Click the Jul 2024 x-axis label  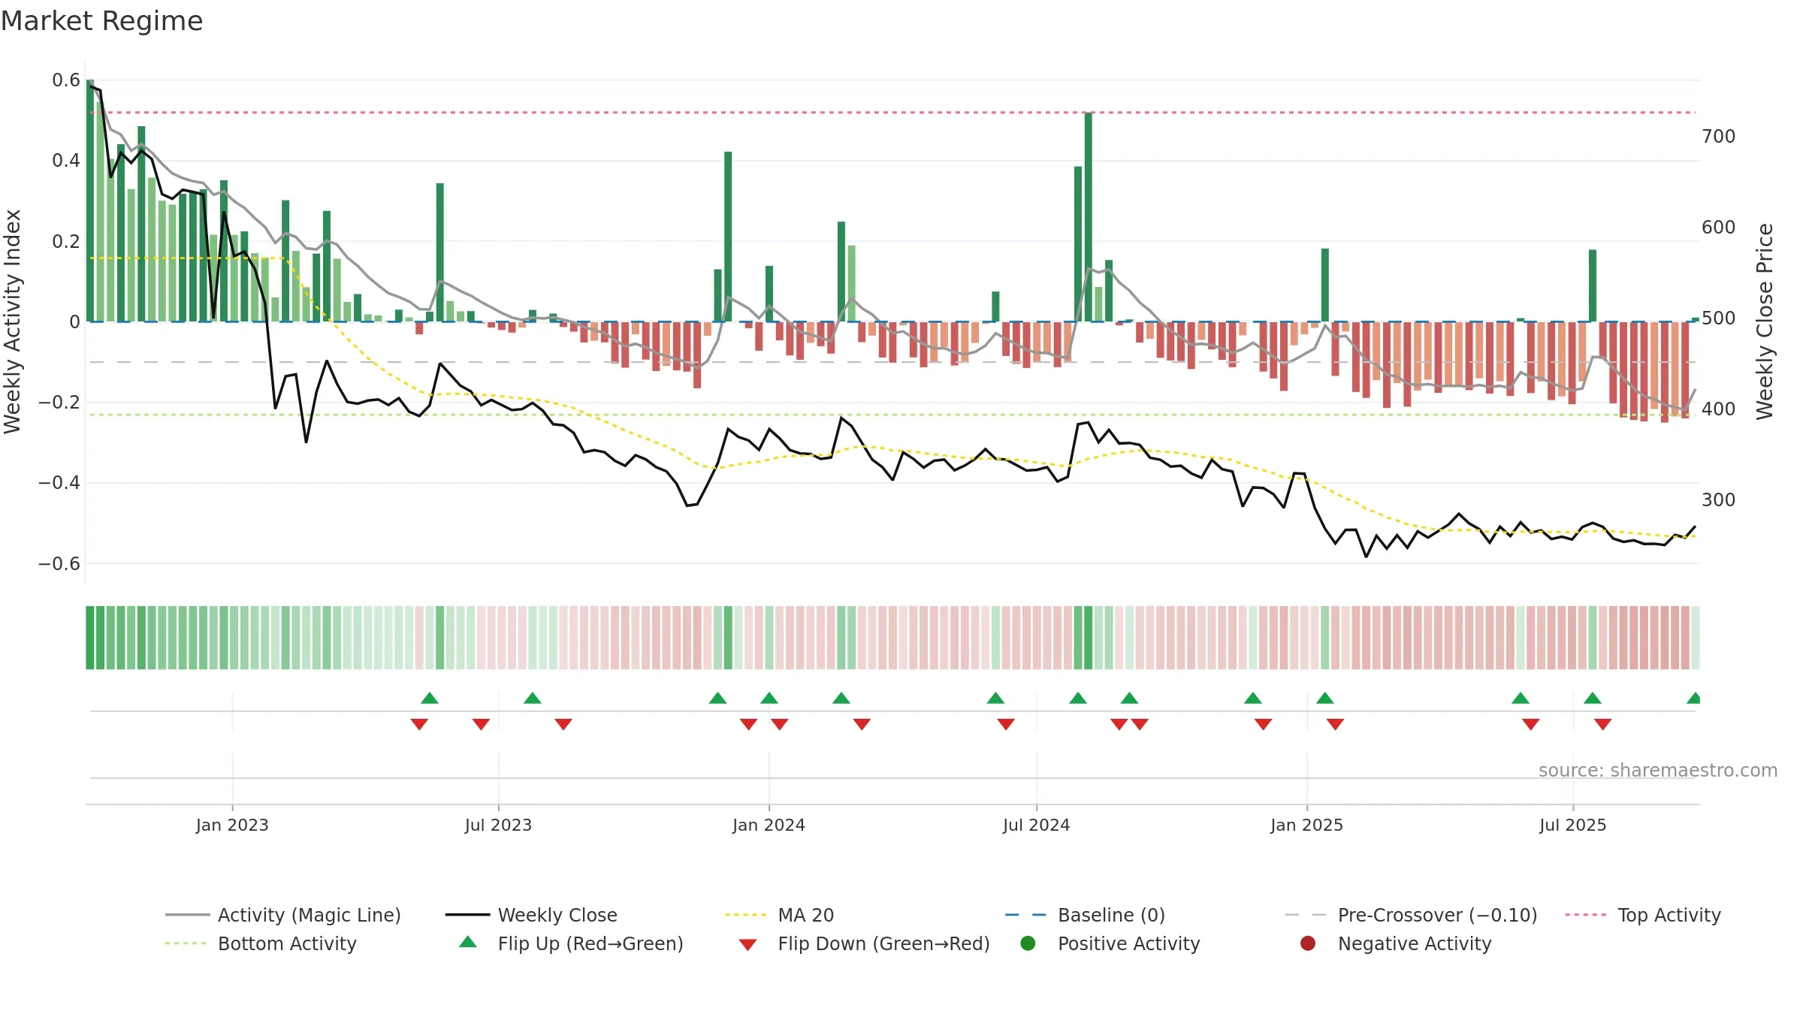point(1036,825)
